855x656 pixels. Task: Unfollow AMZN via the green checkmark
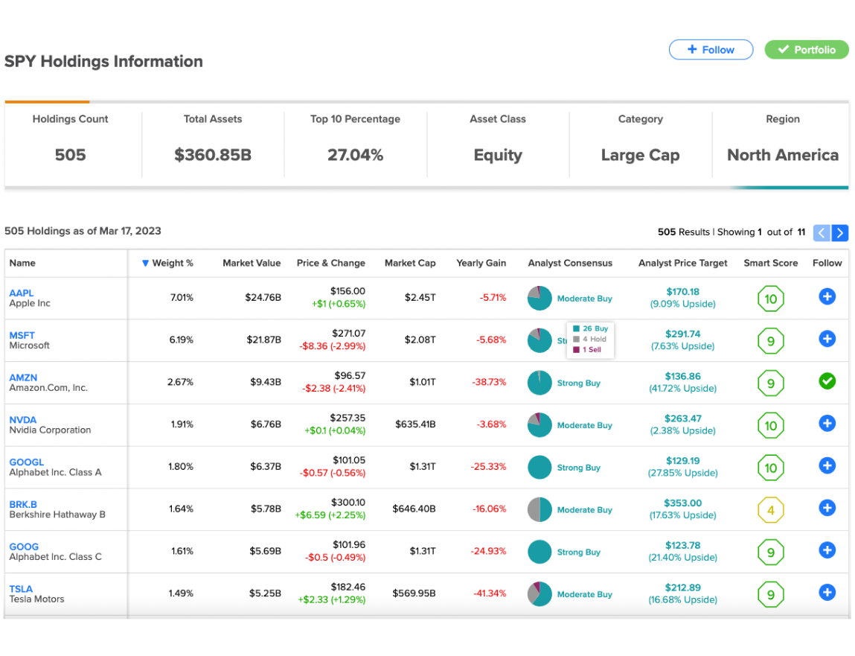click(827, 381)
